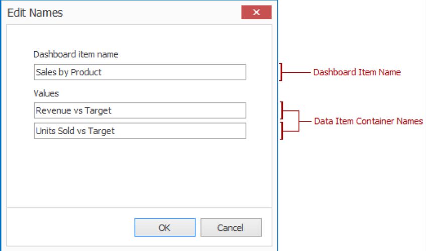
Task: Click the red bracket beside Revenue vs Target
Action: click(282, 111)
